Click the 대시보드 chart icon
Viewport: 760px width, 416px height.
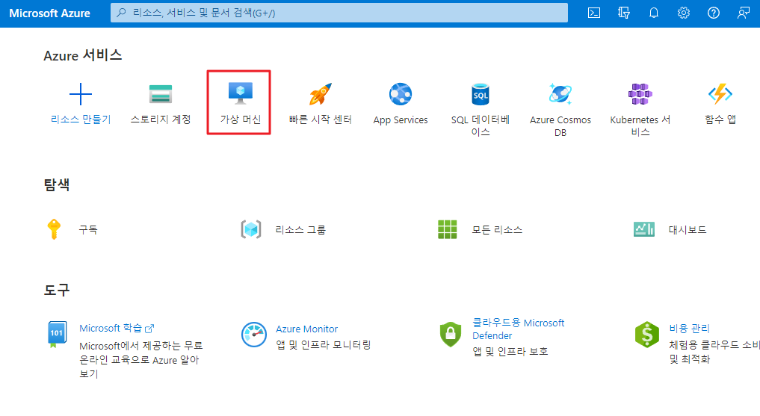click(644, 229)
